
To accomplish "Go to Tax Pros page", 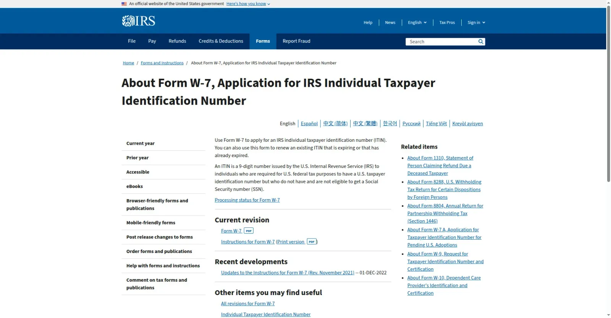I will pos(447,23).
